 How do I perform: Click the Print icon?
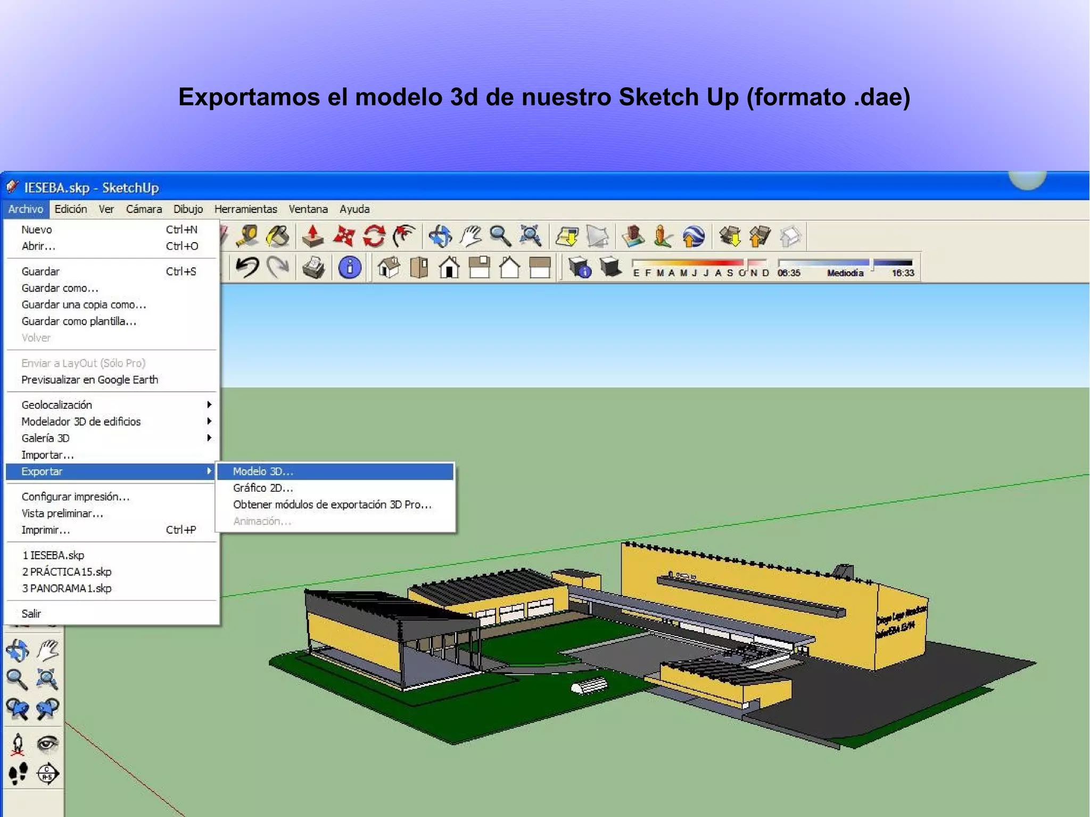click(313, 267)
